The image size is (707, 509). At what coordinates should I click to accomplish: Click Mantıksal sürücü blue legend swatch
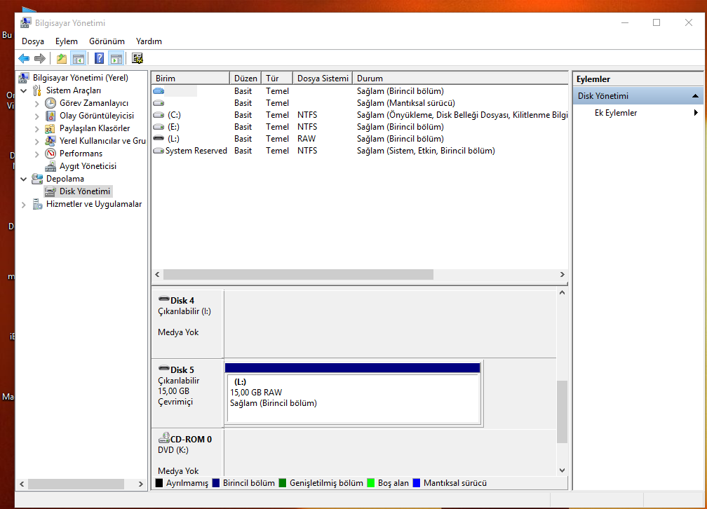[x=416, y=483]
